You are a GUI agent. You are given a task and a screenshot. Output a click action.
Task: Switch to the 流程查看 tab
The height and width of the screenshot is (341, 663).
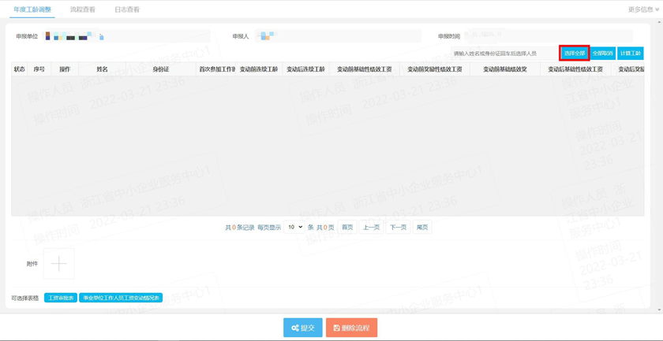pos(82,9)
